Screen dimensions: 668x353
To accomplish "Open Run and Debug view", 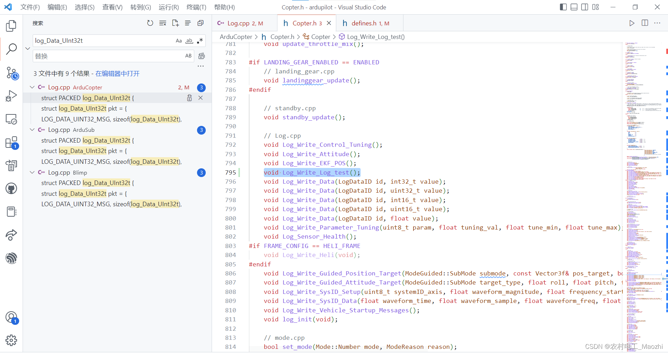I will (x=11, y=96).
